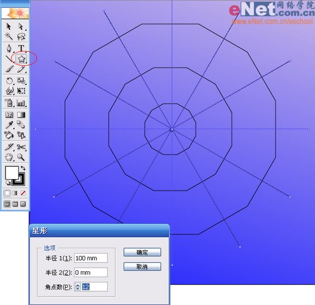This screenshot has height=305, width=315.
Task: Pick the Type tool
Action: click(x=21, y=48)
